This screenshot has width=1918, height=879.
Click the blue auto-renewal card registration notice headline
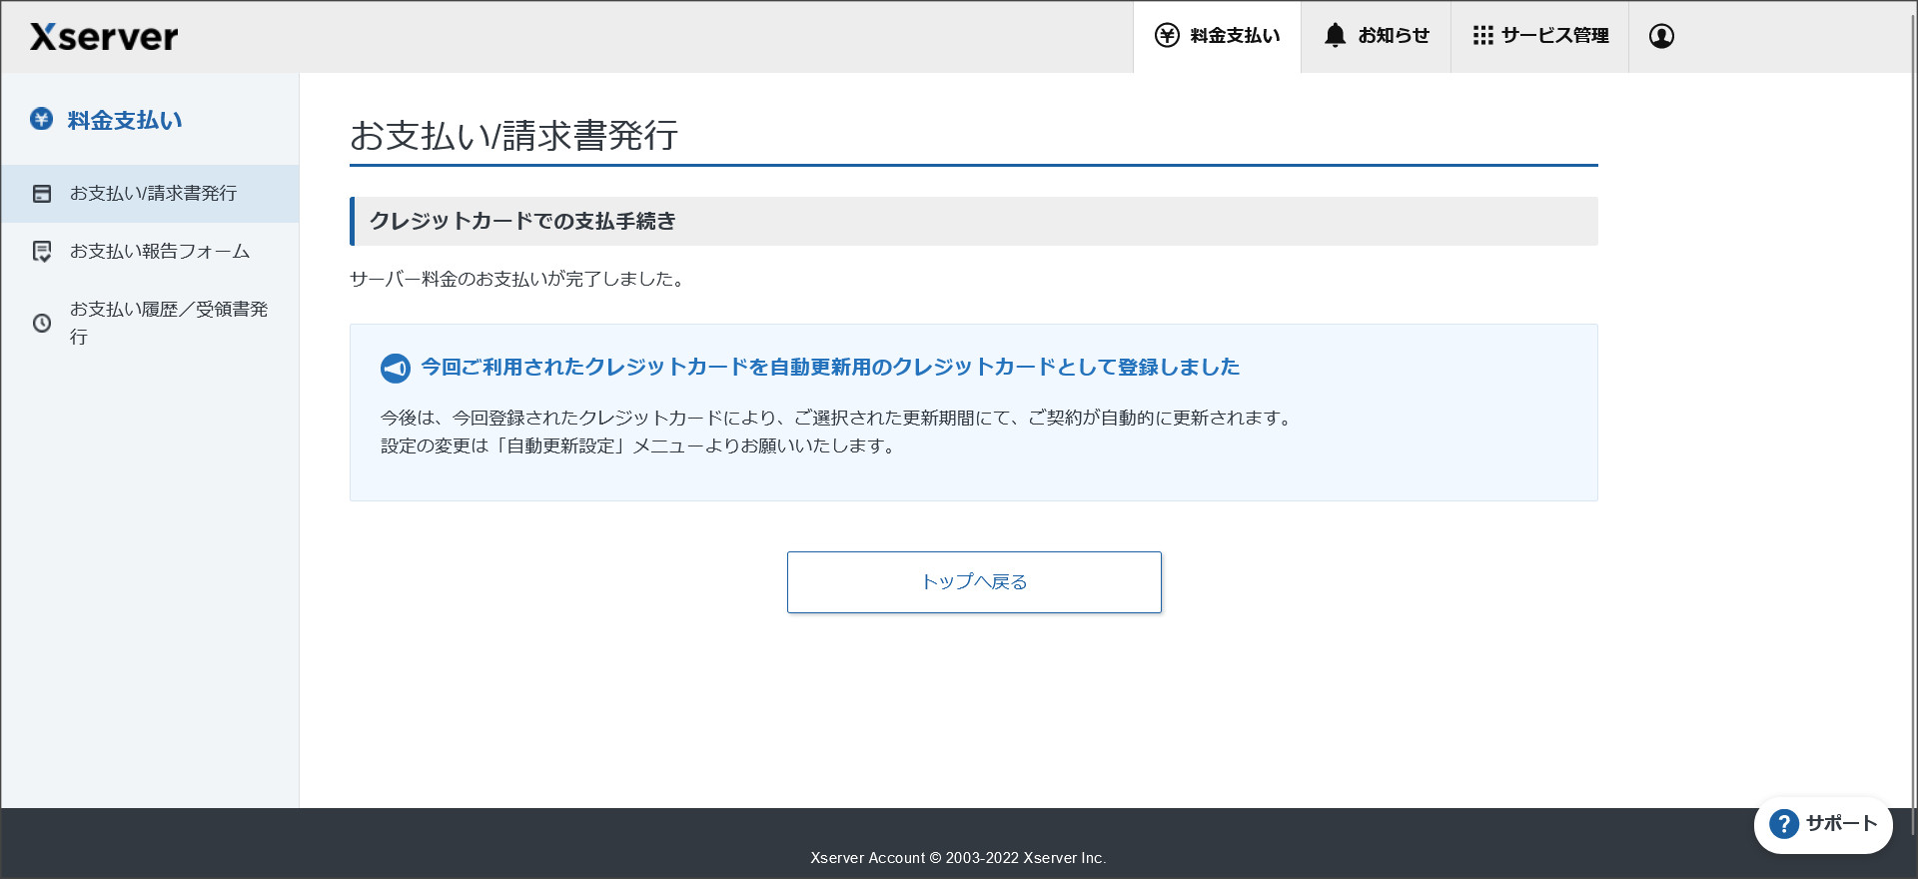click(830, 367)
